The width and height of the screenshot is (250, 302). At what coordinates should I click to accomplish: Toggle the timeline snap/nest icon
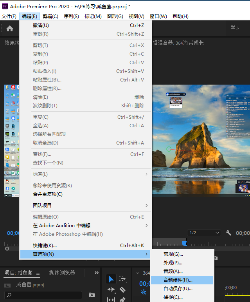[x=144, y=292]
